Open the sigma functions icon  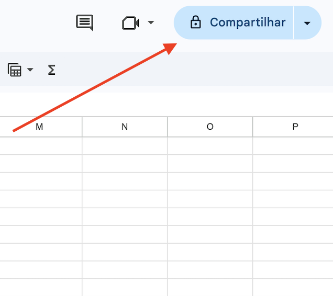tap(51, 70)
